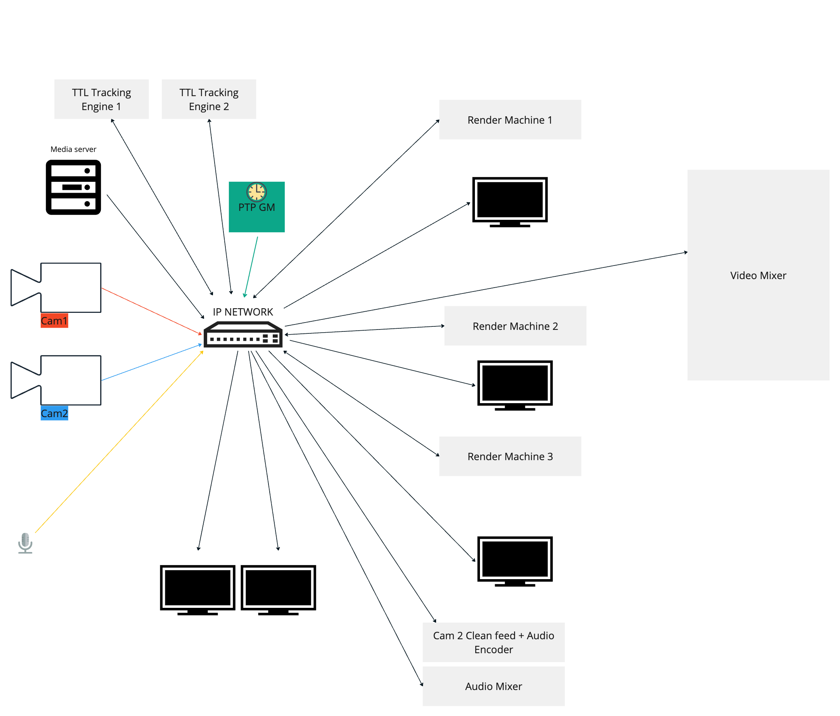Screen dimensions: 840x716
Task: Select the large Video Mixer block
Action: [758, 275]
